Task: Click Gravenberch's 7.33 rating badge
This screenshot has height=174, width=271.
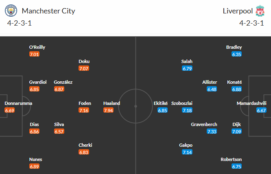Action: tap(212, 131)
